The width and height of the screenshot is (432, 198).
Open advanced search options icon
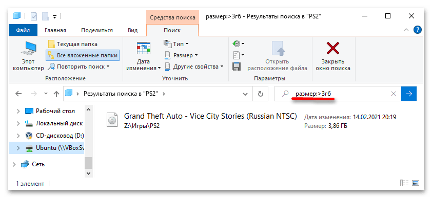point(238,55)
